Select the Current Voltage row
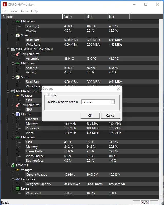 pos(92,175)
